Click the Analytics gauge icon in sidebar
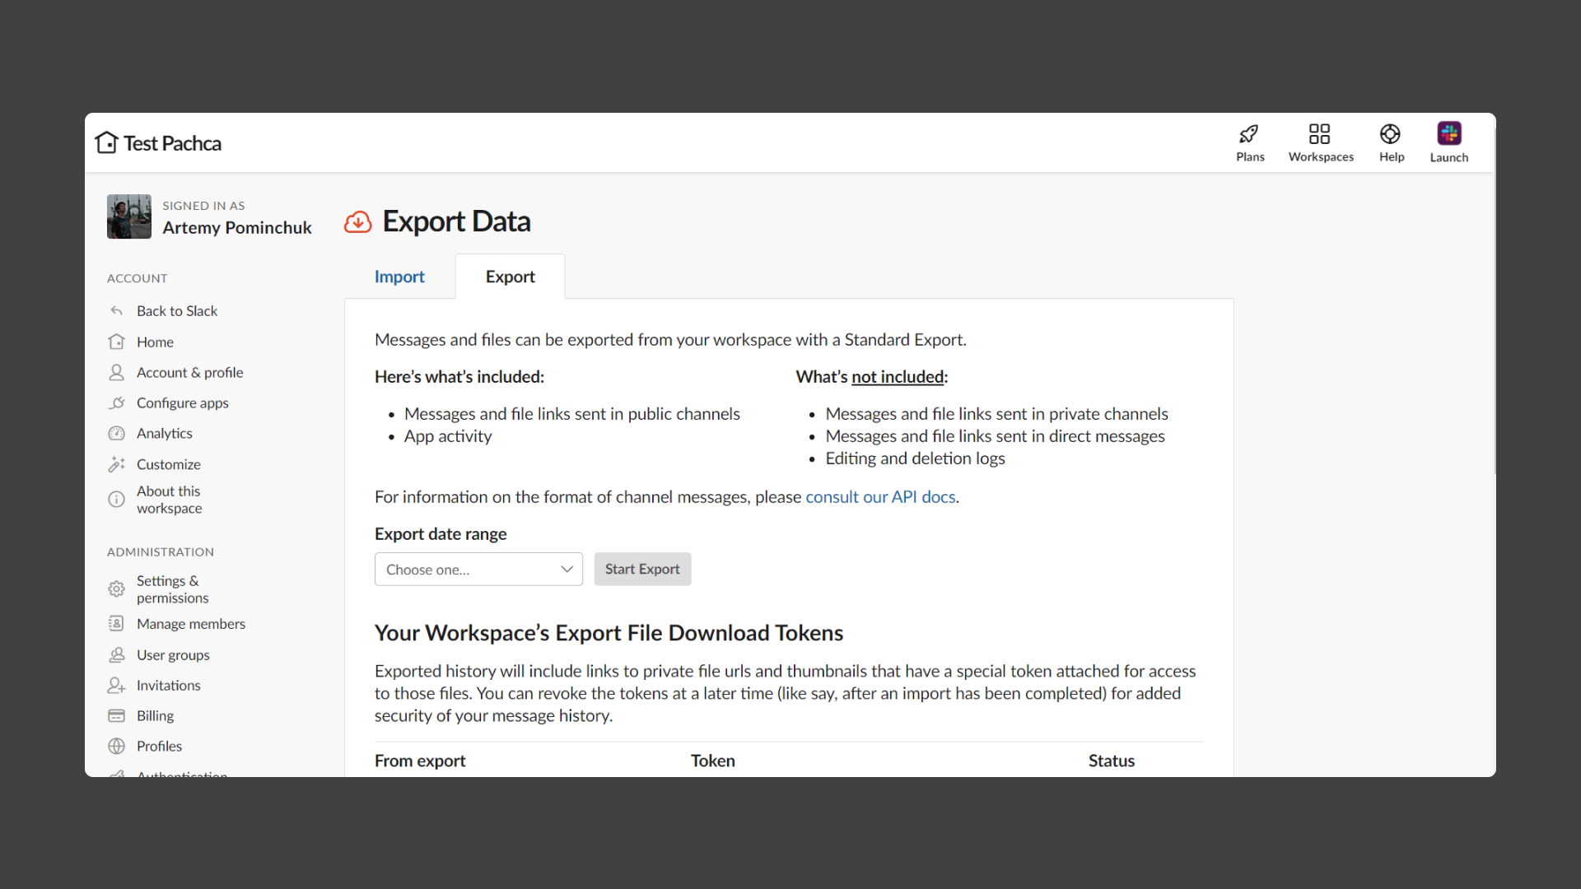 [x=117, y=434]
